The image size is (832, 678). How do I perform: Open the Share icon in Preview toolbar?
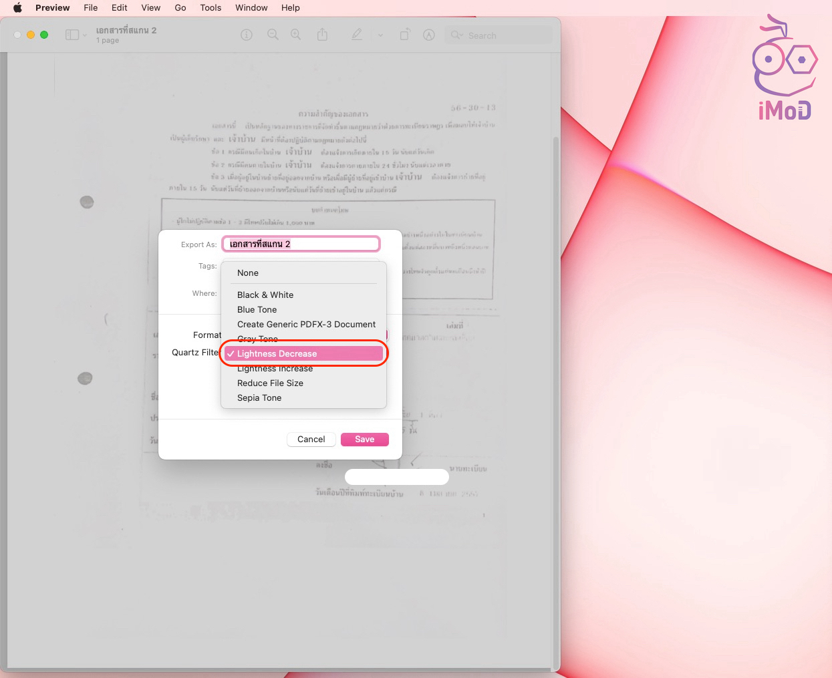click(322, 35)
